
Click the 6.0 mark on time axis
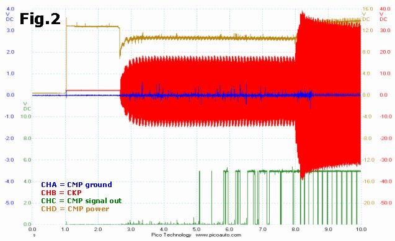point(229,229)
